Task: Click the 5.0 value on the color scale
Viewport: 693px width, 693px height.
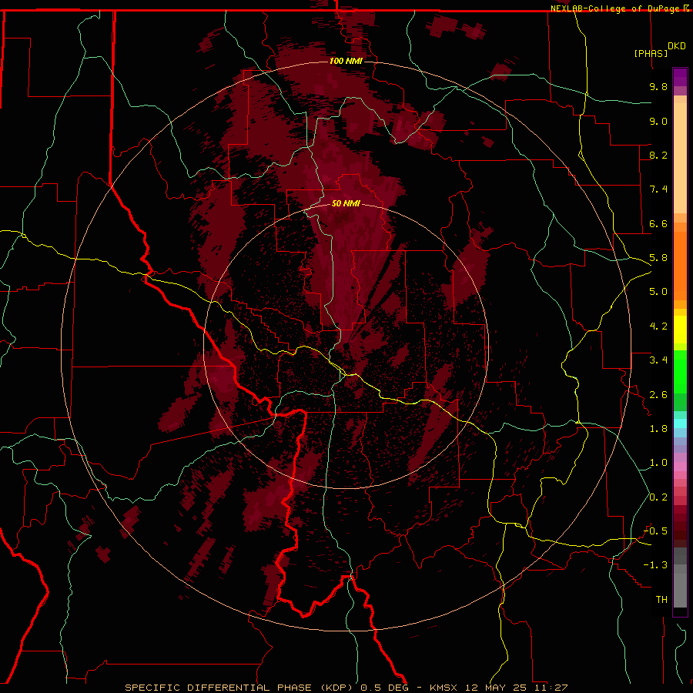Action: (658, 292)
